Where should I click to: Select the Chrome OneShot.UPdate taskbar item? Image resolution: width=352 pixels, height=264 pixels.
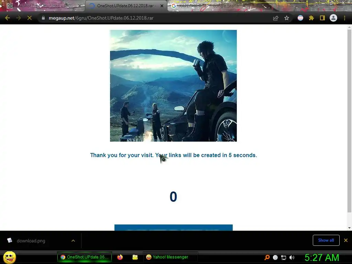click(85, 257)
